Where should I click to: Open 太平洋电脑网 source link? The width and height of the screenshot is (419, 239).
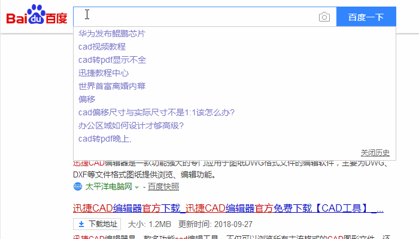(x=109, y=186)
